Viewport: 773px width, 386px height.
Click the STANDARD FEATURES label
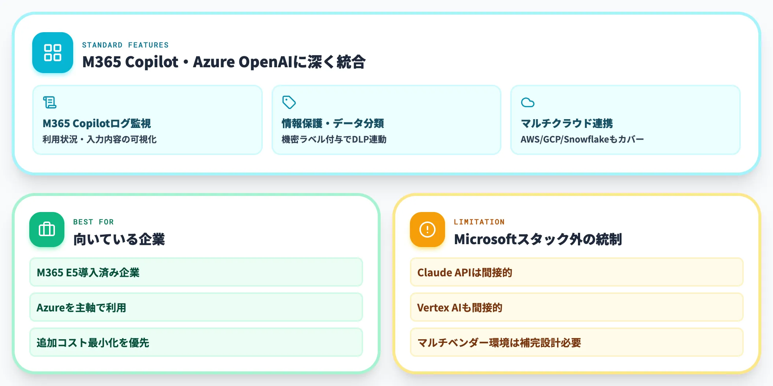click(125, 45)
